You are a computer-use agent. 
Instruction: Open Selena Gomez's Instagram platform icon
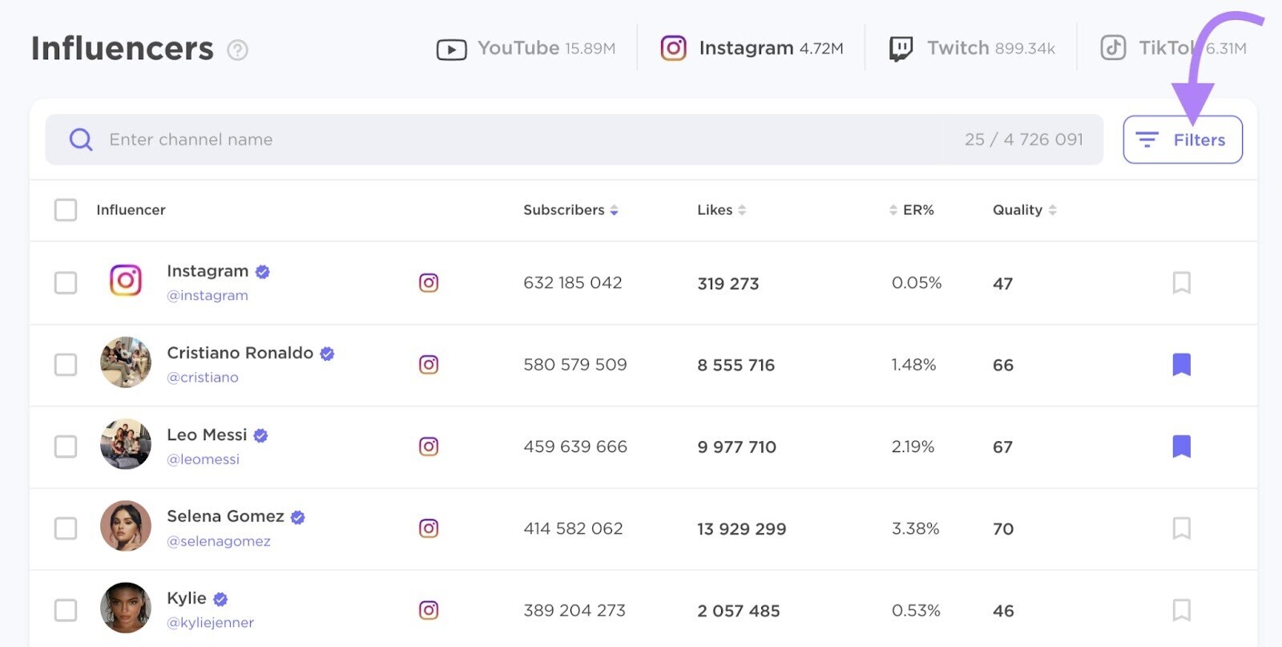click(429, 528)
